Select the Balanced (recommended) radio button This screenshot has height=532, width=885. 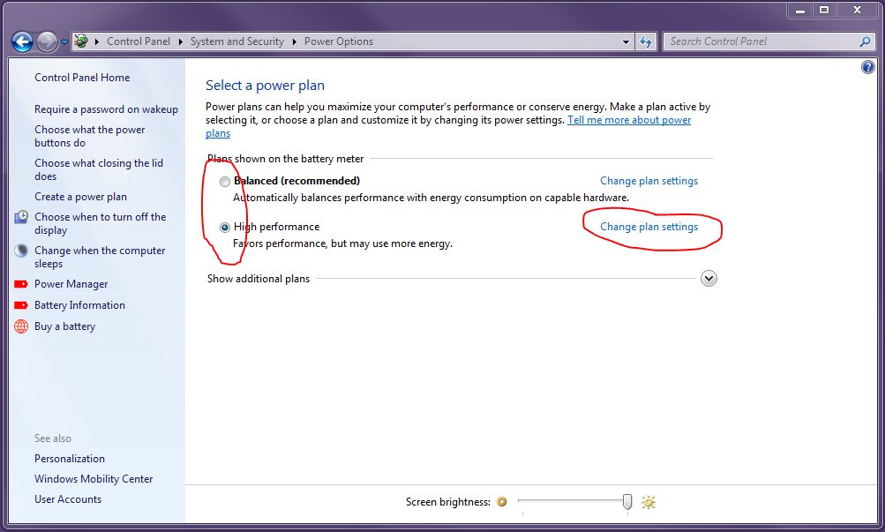pyautogui.click(x=225, y=182)
